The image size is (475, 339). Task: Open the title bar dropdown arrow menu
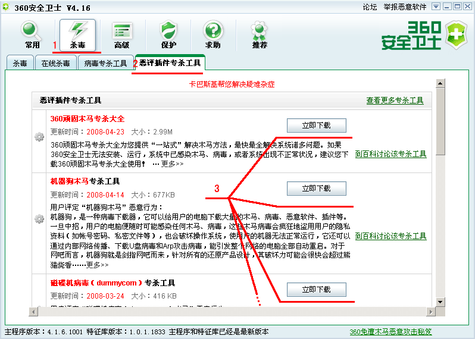436,7
